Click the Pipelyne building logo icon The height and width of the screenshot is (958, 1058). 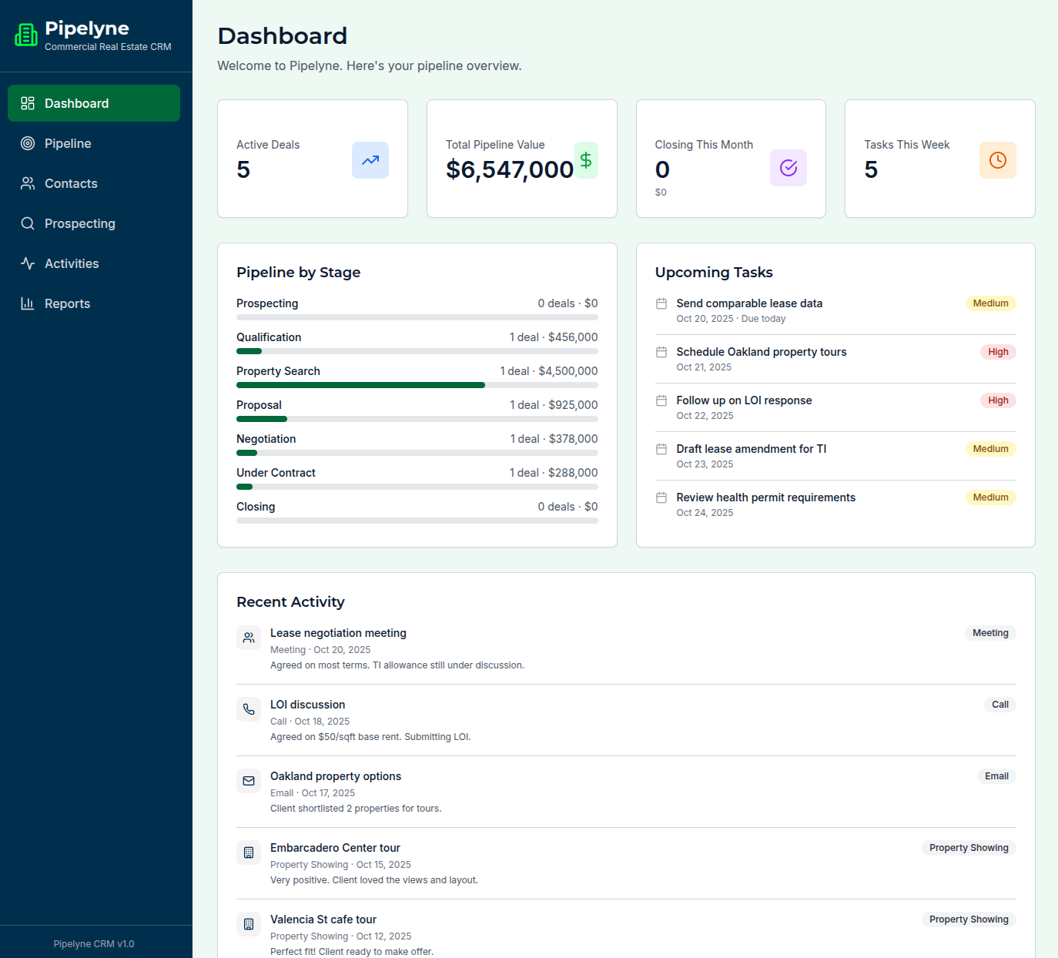click(26, 35)
